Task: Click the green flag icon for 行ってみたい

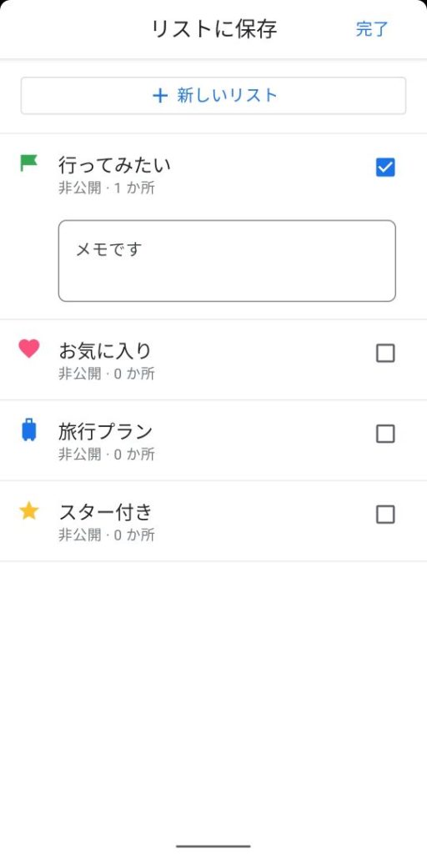Action: tap(29, 163)
